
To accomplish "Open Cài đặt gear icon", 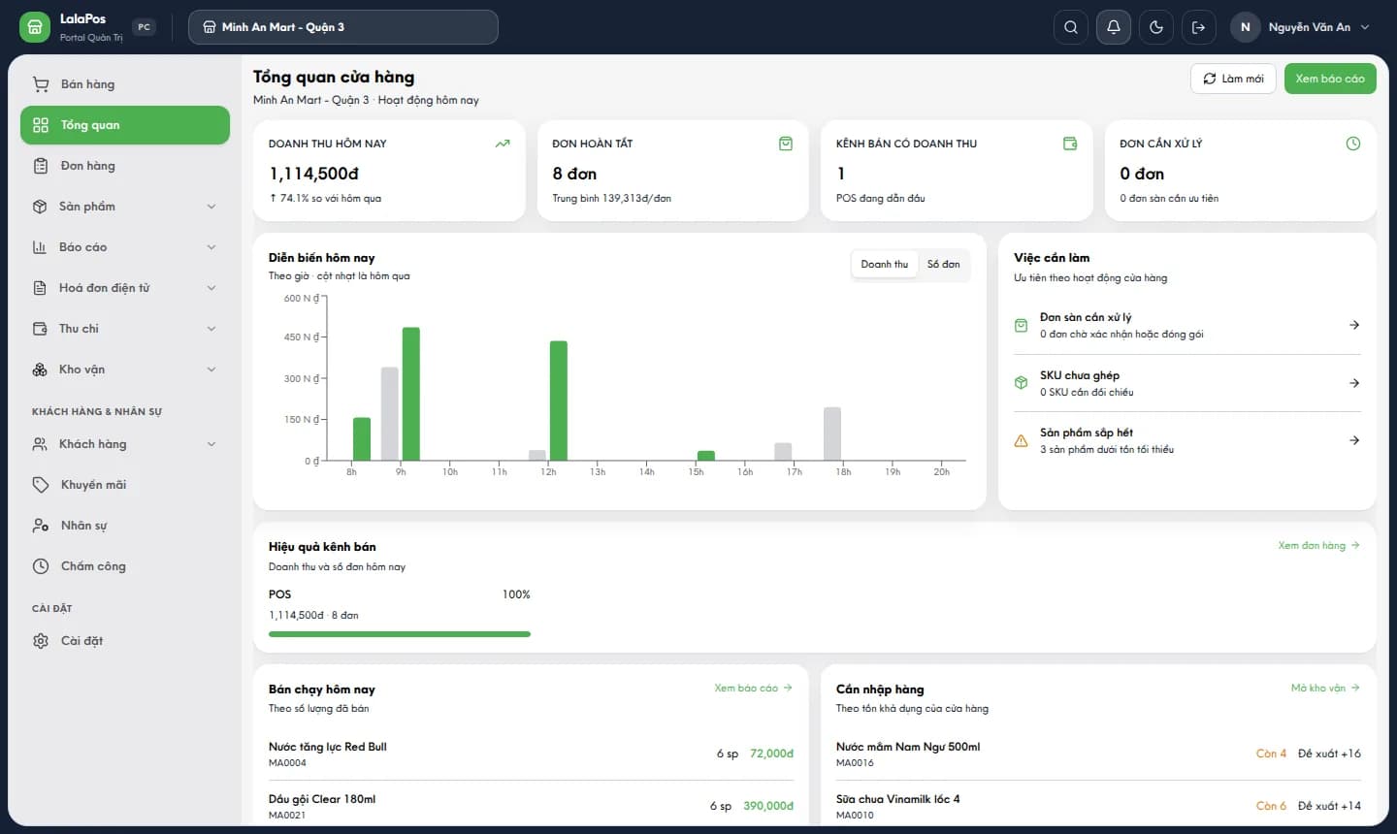I will 41,641.
